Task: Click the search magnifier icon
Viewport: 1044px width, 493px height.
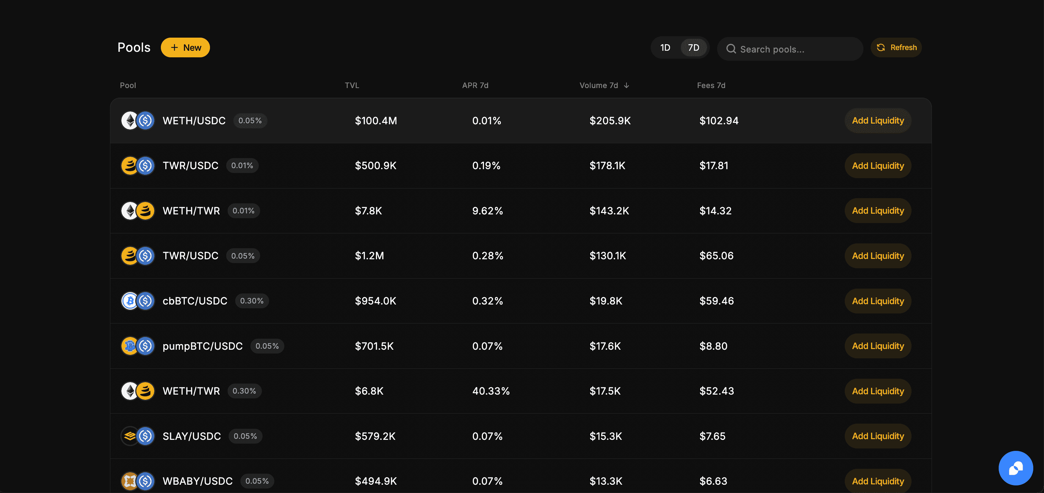Action: [x=731, y=49]
